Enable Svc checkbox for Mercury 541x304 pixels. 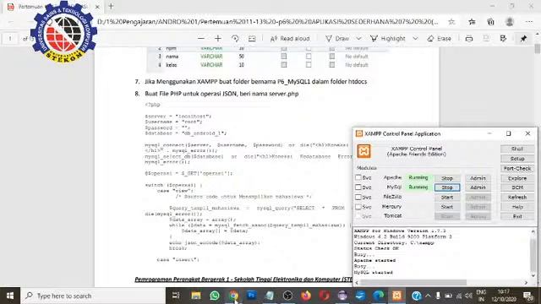coord(358,207)
